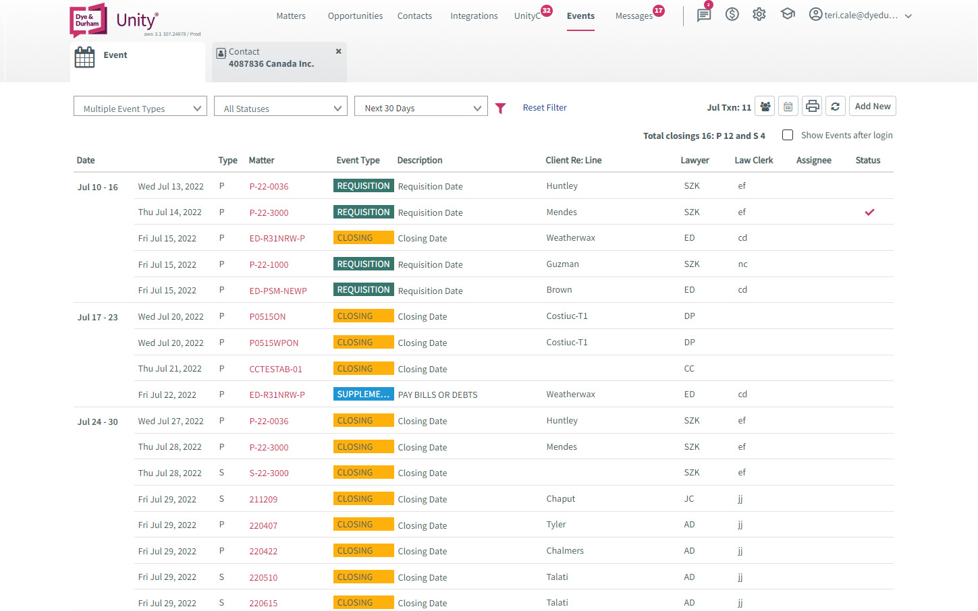The image size is (978, 611).
Task: Switch to the 4087836 Canada Inc. contact tab
Action: 271,63
